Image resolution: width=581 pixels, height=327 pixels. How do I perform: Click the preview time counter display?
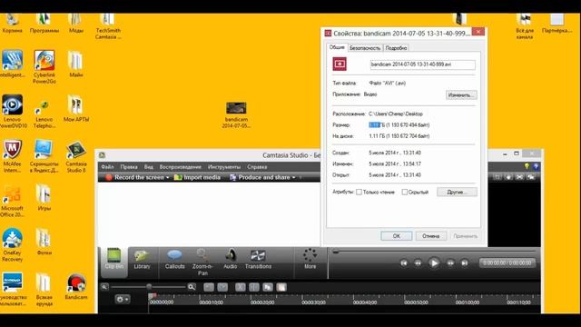coord(507,263)
